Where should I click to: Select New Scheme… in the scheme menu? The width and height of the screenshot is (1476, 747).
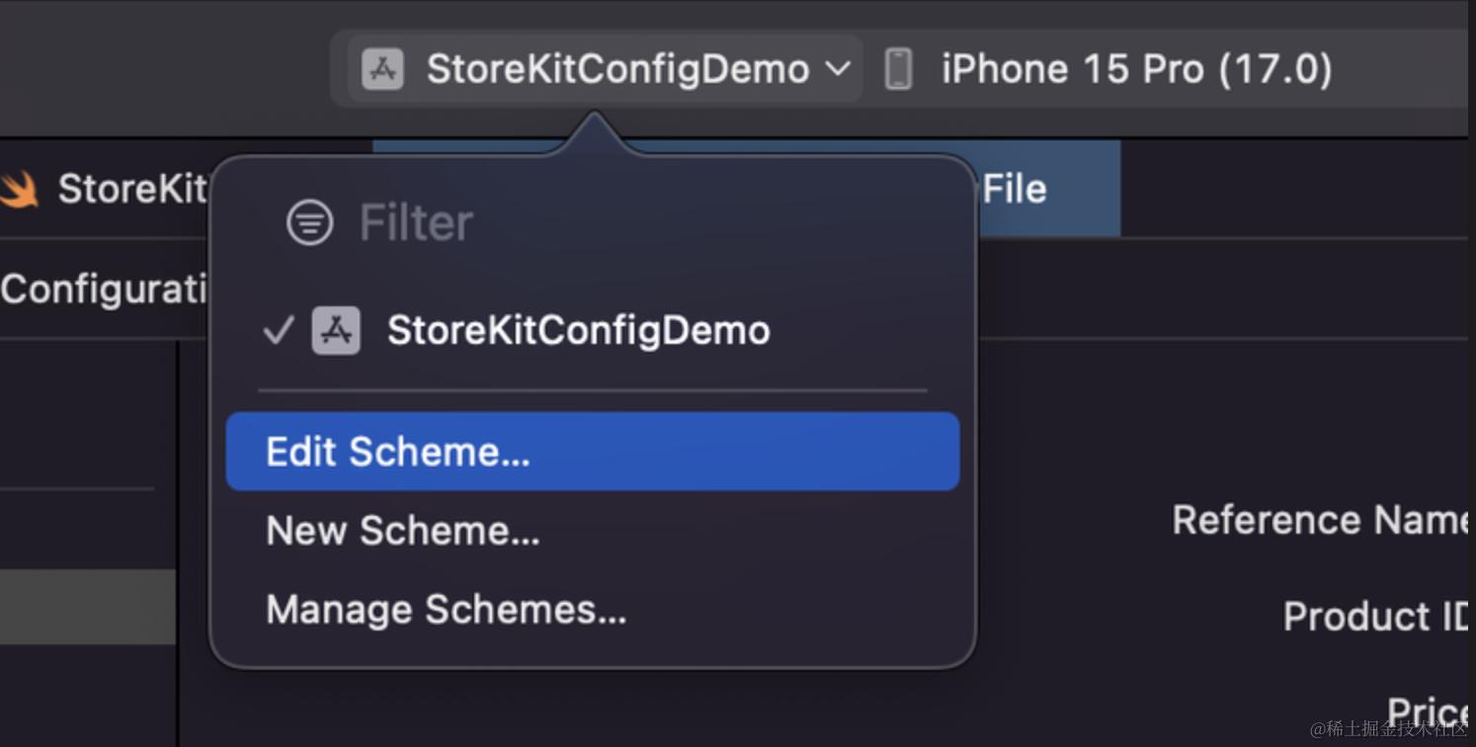[403, 531]
